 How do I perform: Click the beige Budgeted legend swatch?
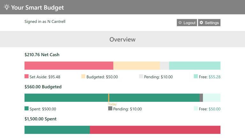click(83, 77)
